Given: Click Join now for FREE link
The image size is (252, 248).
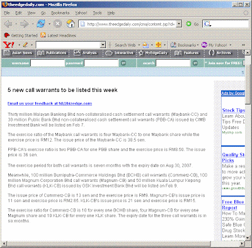Looking at the screenshot, I should [224, 63].
